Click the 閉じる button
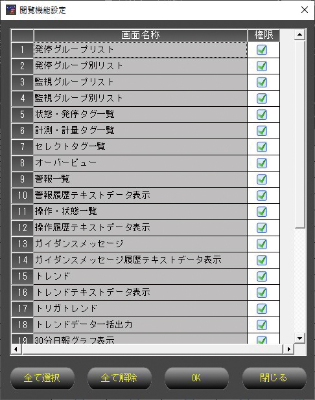The image size is (315, 400). tap(274, 378)
